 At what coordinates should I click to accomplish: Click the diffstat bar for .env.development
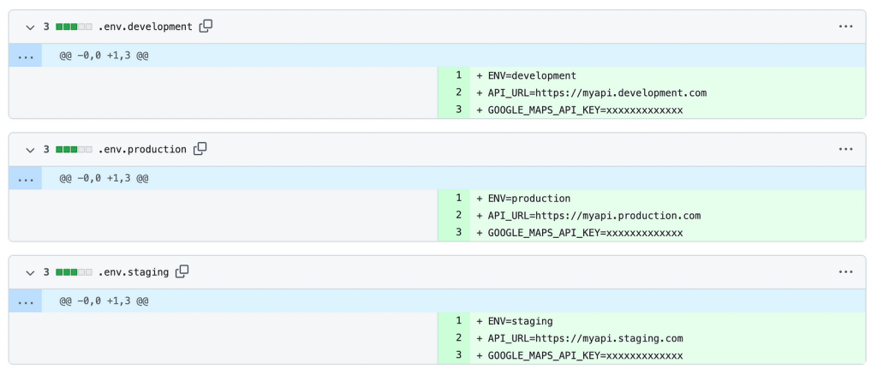74,27
